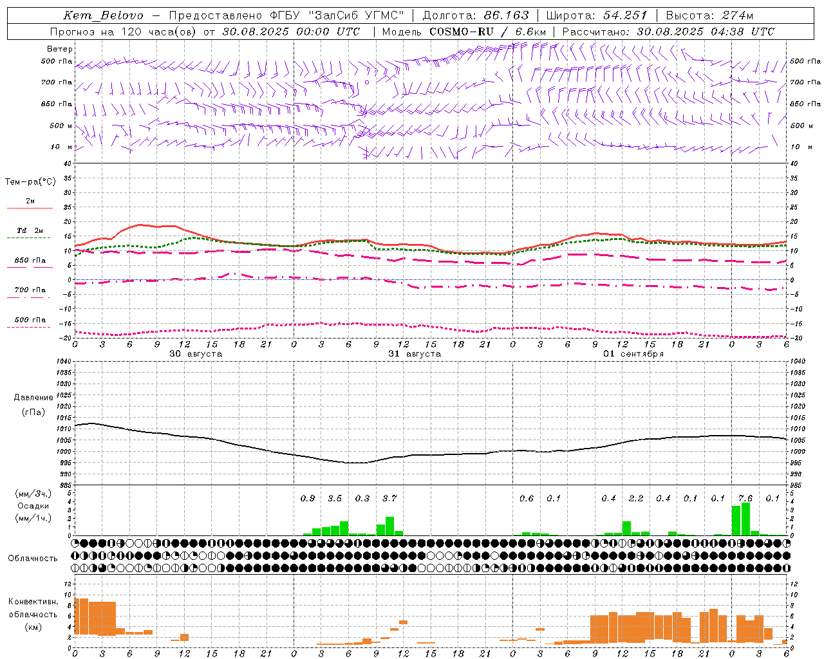Screen dimensions: 824x659
Task: Click the precipitation total "3.5"
Action: coord(335,498)
